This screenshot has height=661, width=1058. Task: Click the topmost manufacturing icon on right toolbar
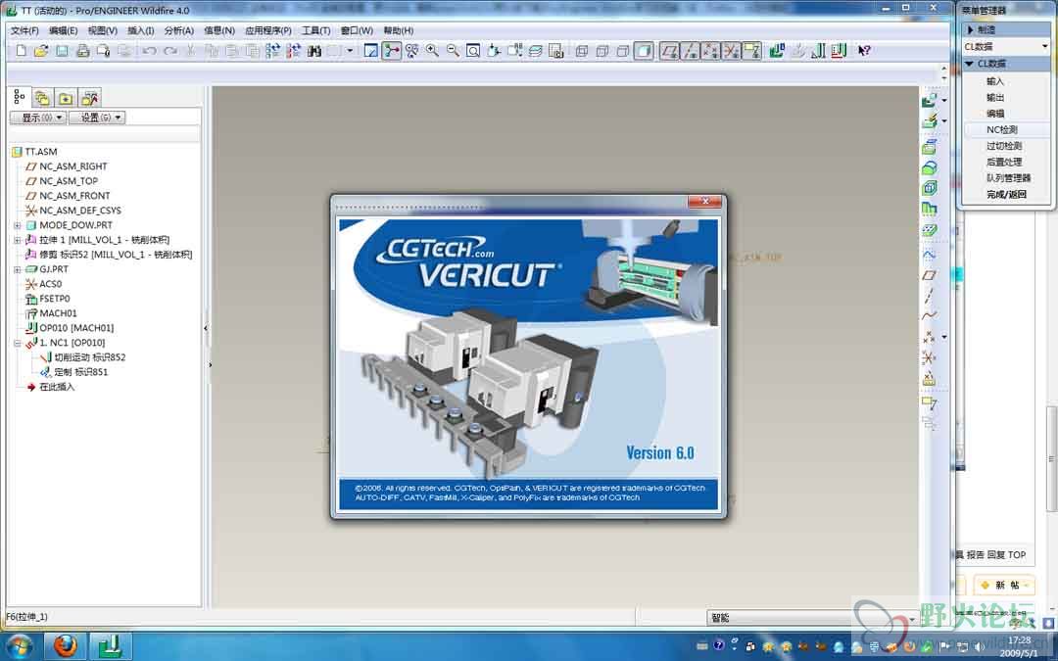point(929,101)
